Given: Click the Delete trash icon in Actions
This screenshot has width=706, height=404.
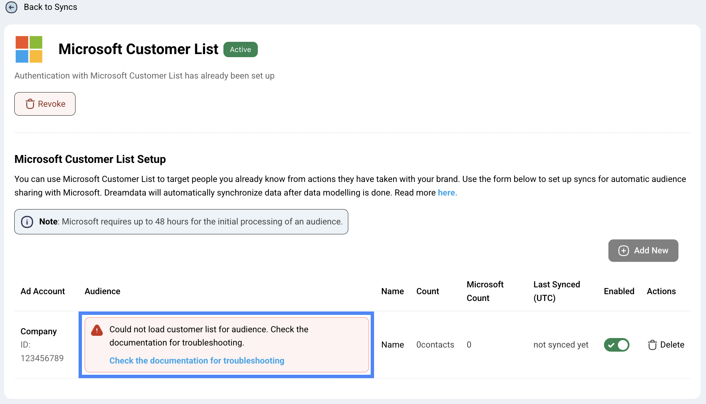Looking at the screenshot, I should tap(652, 345).
